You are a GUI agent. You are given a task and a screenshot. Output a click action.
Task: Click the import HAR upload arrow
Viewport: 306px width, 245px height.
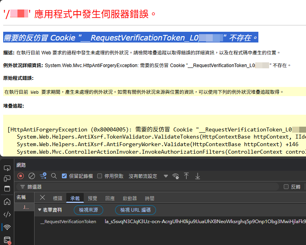click(x=186, y=176)
